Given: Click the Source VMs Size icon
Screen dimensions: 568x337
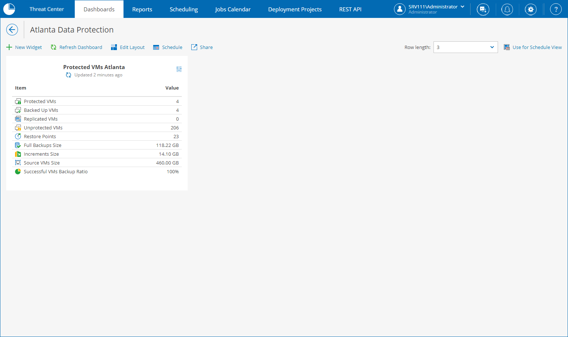Looking at the screenshot, I should click(x=18, y=163).
